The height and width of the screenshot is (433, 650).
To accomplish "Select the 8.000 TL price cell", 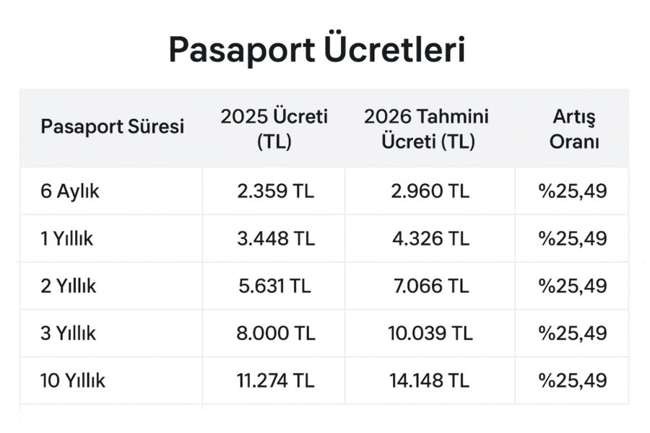I will point(275,333).
